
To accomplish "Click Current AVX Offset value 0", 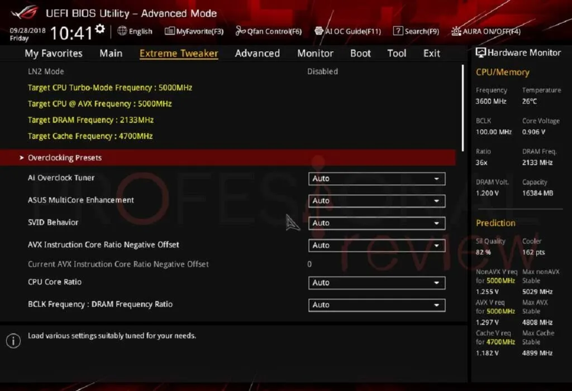I will pyautogui.click(x=309, y=264).
